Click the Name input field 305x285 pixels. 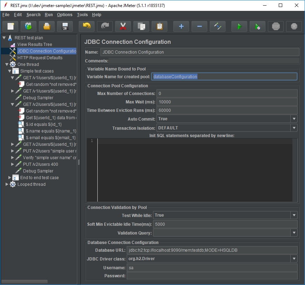200,52
